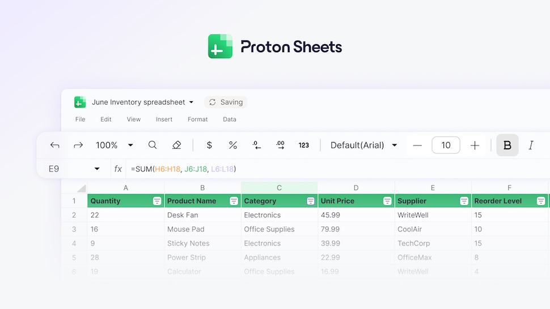
Task: Click the font size field showing 10
Action: [446, 145]
